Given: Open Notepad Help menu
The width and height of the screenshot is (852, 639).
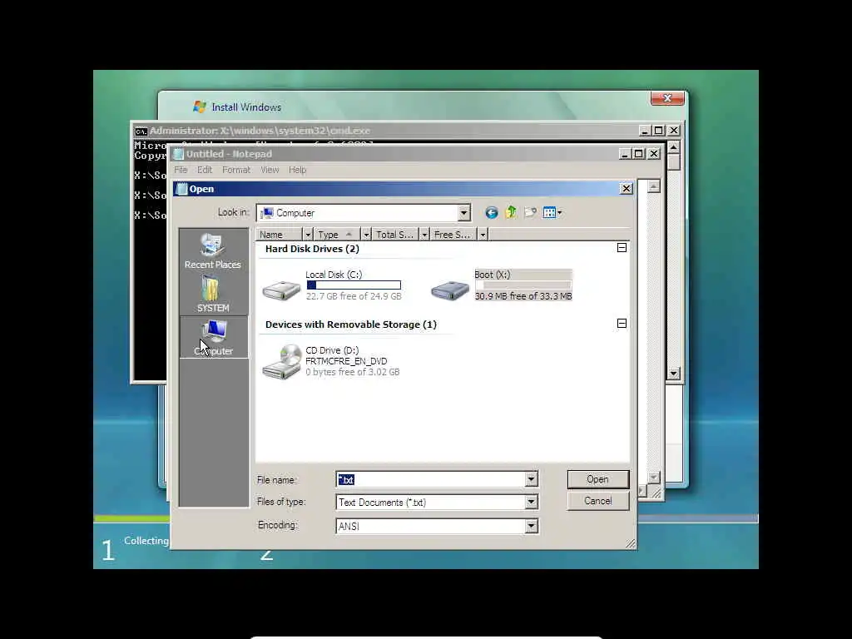Looking at the screenshot, I should [297, 170].
